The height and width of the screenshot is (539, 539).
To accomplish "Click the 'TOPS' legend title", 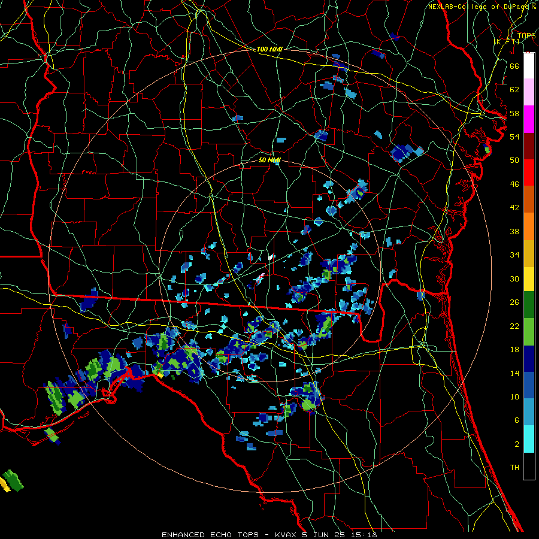I will [526, 36].
